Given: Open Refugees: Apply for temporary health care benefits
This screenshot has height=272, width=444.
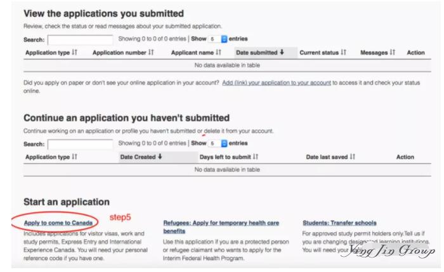Looking at the screenshot, I should [x=221, y=227].
